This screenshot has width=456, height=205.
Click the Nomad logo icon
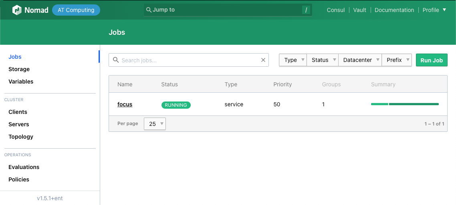click(x=17, y=10)
